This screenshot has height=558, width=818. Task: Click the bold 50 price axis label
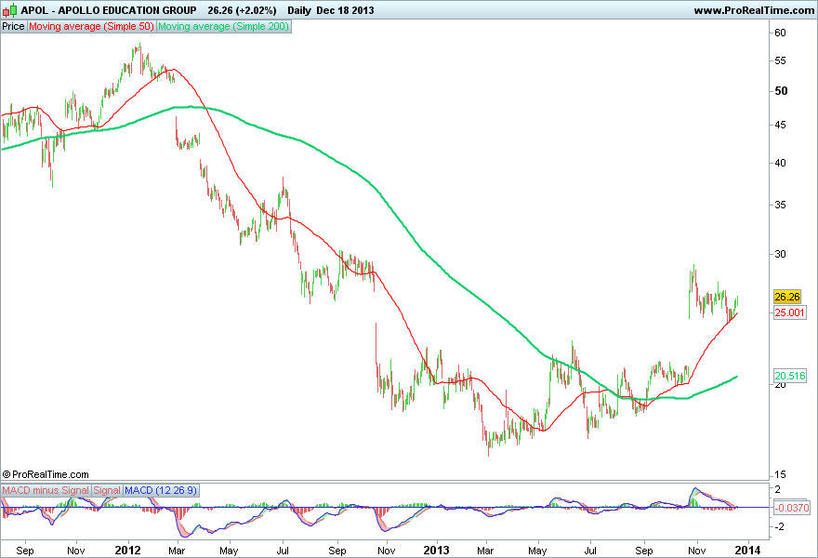tap(781, 91)
